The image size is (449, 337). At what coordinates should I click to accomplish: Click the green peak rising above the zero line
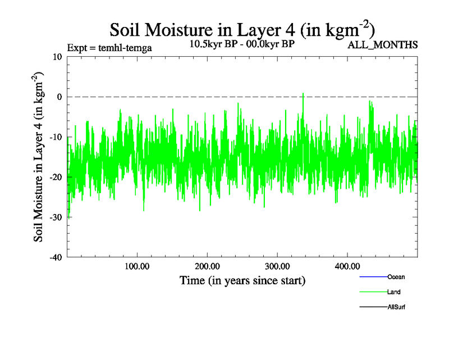pos(303,95)
